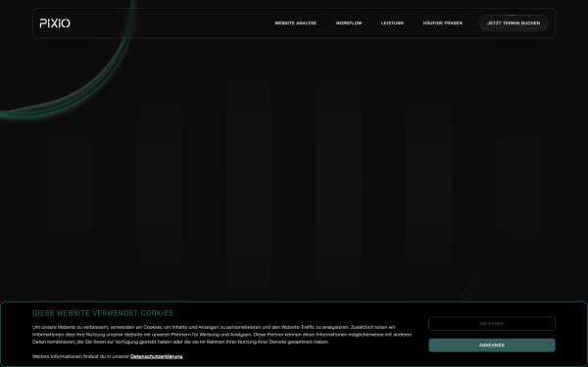
Task: Open the Datenschutzerklärung link
Action: [157, 356]
